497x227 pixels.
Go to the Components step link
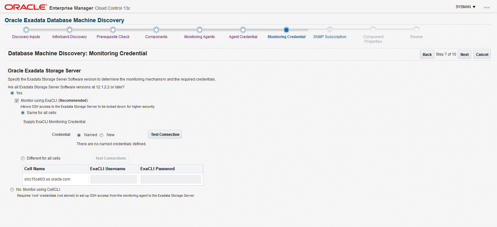click(156, 37)
